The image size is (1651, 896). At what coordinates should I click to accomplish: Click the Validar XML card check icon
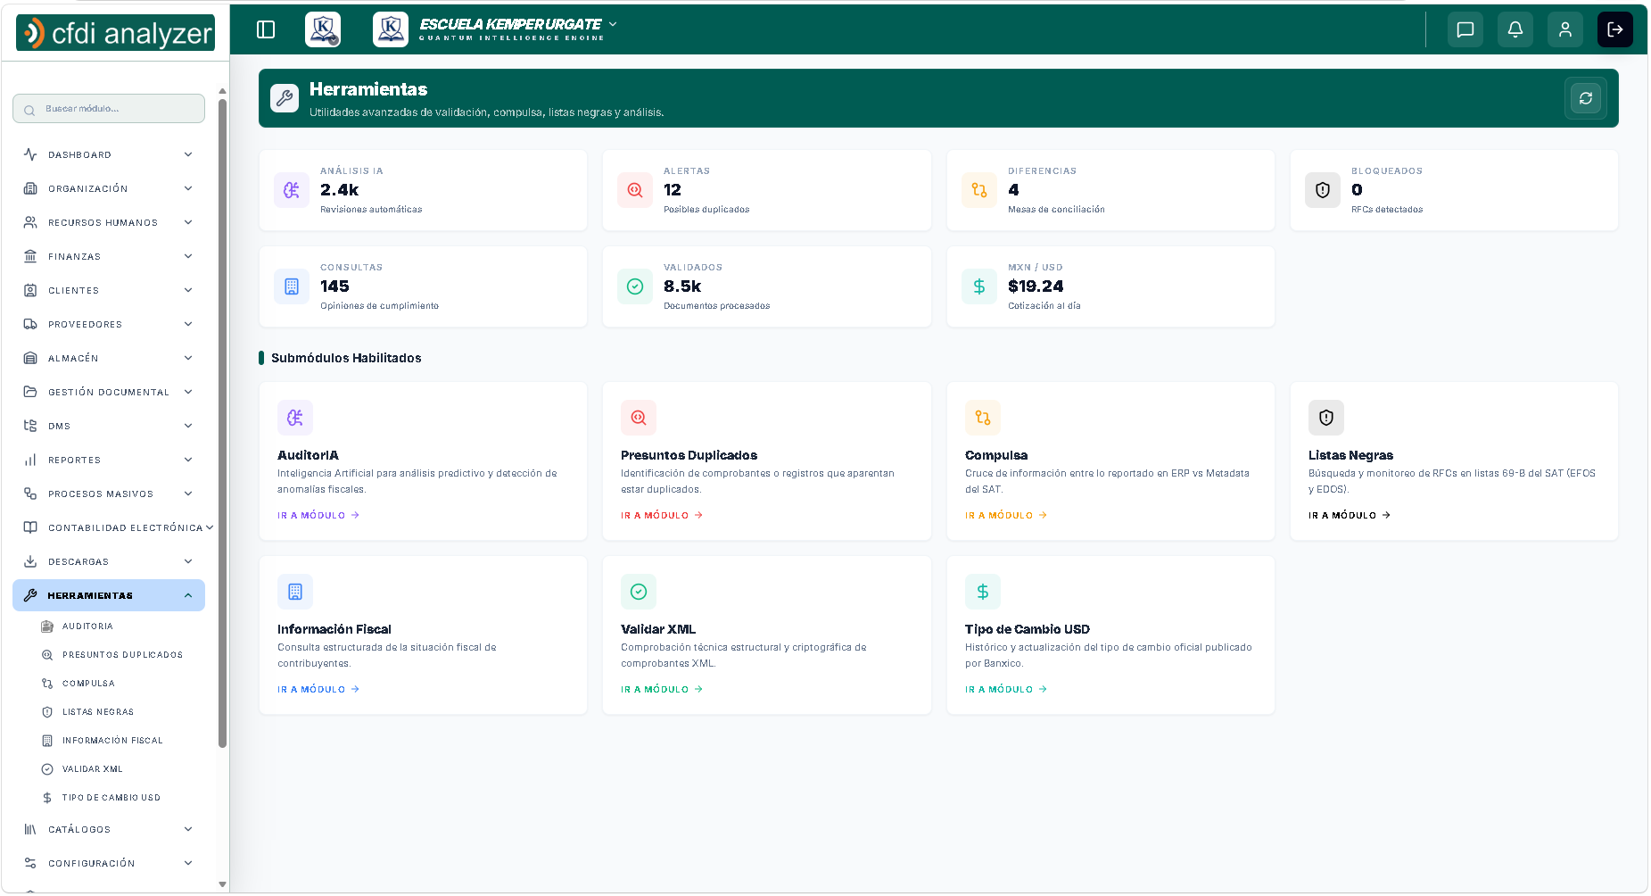[x=639, y=592]
